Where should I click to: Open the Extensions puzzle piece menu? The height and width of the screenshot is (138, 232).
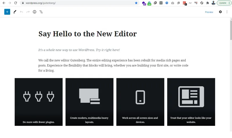click(x=208, y=3)
